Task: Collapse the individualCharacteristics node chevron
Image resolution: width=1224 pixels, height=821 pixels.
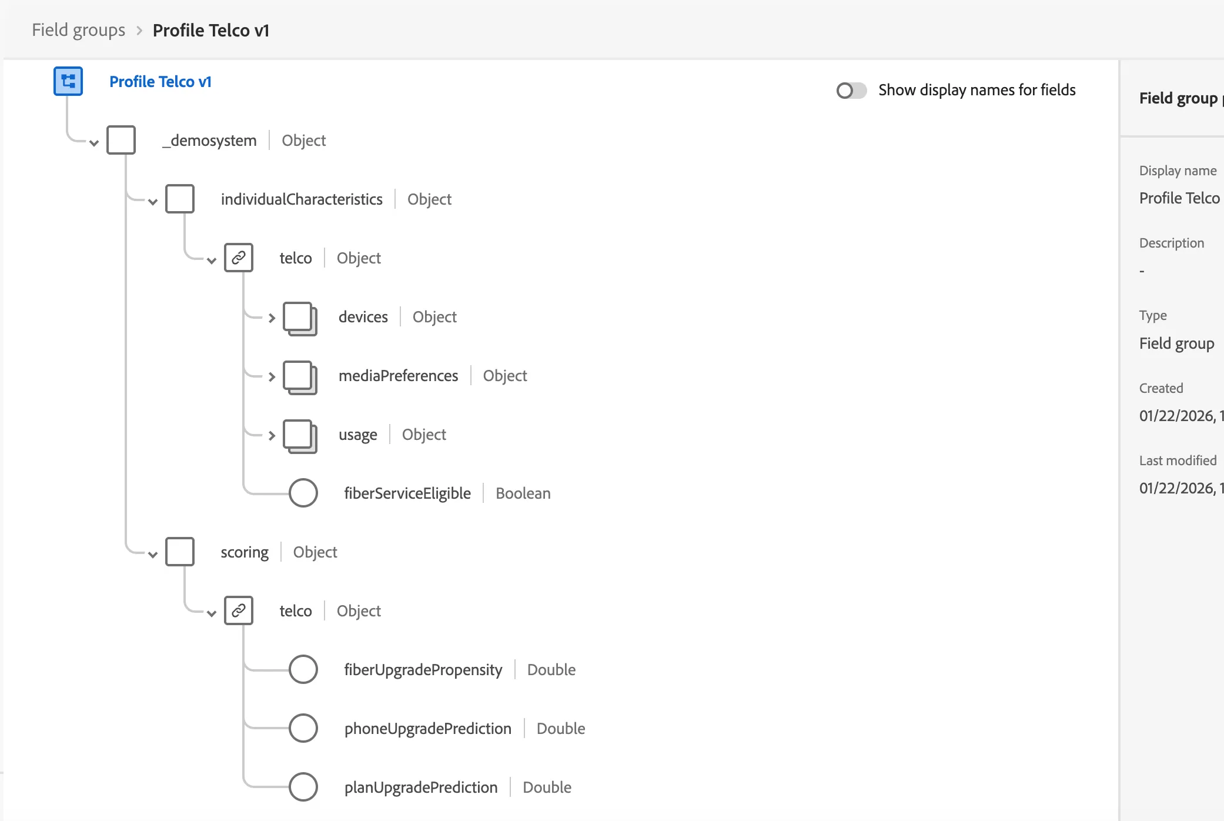Action: coord(153,202)
